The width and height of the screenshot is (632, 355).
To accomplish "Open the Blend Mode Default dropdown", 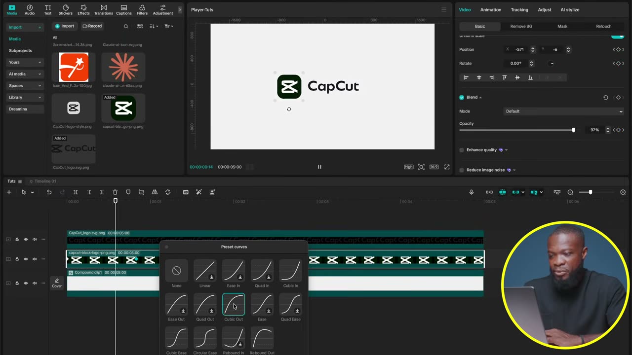I will [x=563, y=111].
